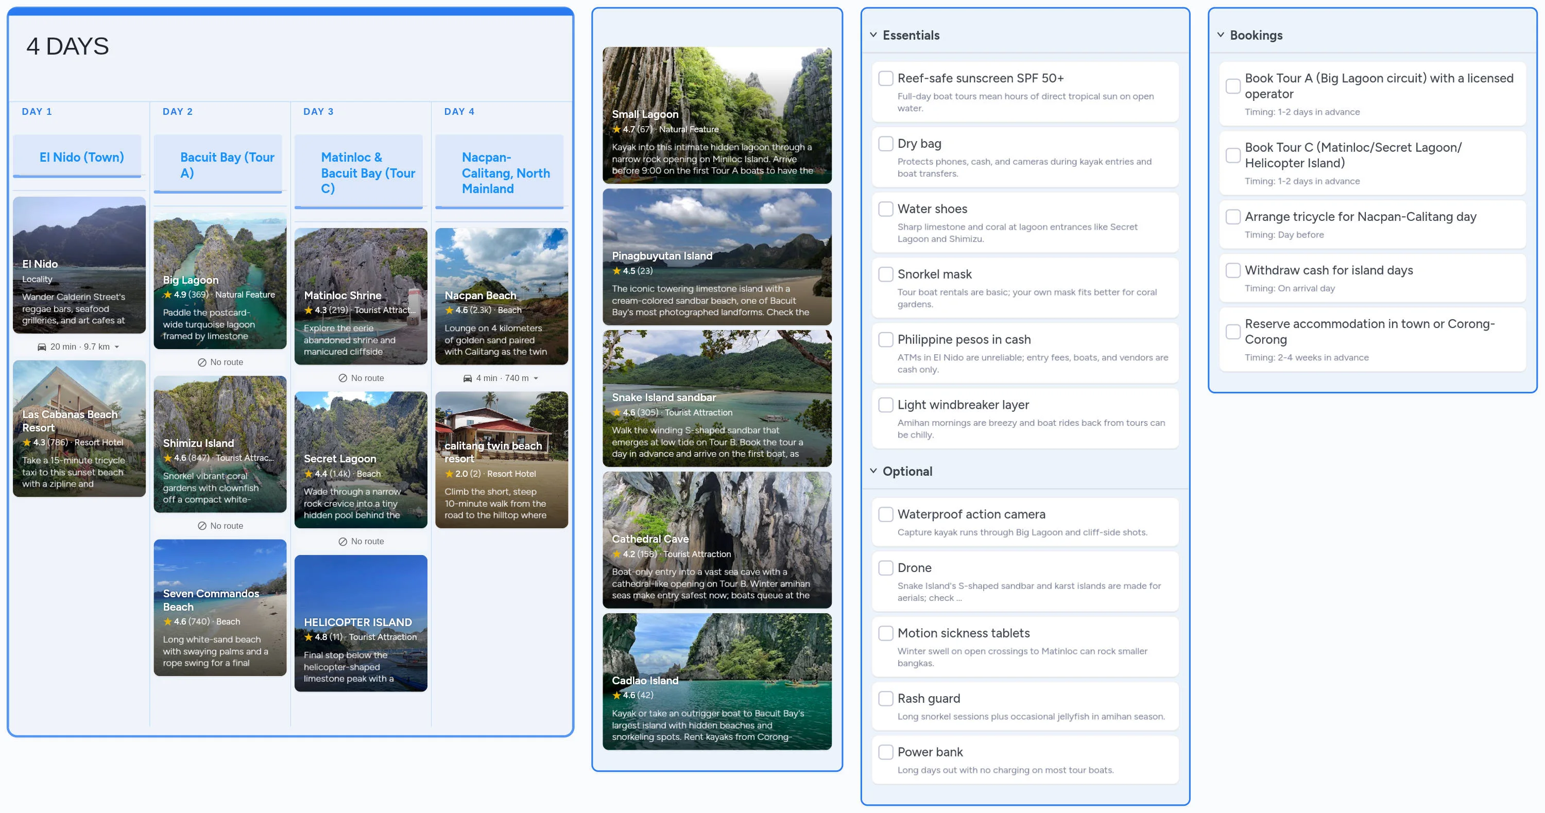Click the DAY 3 column label
The height and width of the screenshot is (813, 1545).
pos(318,112)
